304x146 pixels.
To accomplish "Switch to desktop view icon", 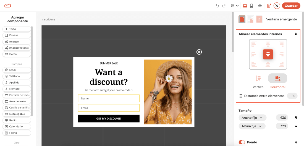I will click(245, 6).
